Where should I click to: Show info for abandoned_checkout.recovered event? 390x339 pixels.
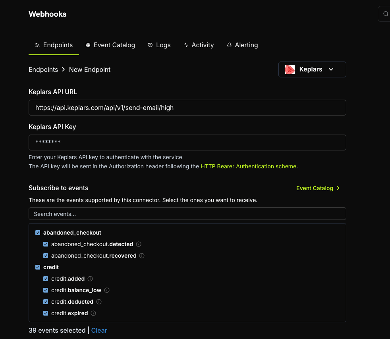[142, 256]
